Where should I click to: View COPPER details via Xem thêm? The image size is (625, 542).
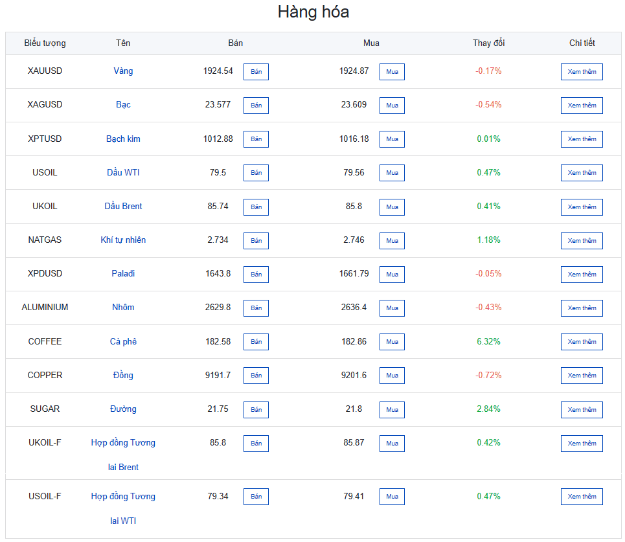(582, 376)
